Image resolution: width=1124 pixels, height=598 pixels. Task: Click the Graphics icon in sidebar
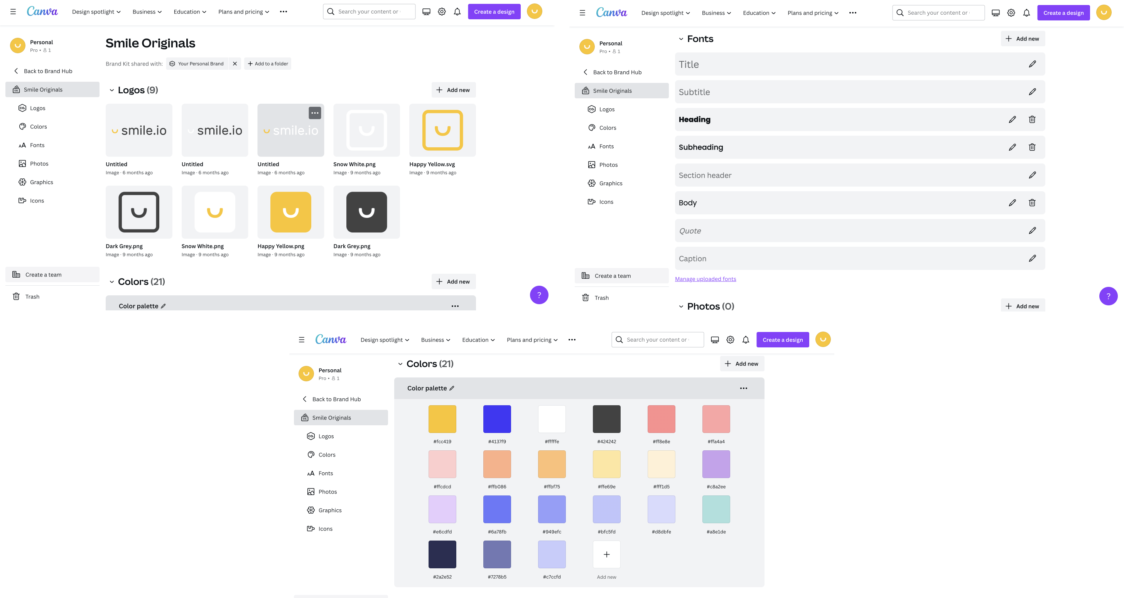[x=22, y=181]
